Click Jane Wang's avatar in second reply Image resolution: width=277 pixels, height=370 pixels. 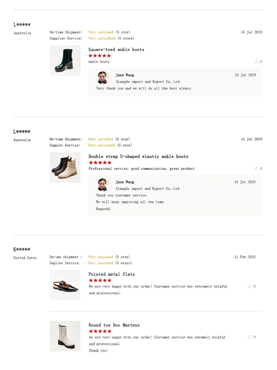point(103,185)
